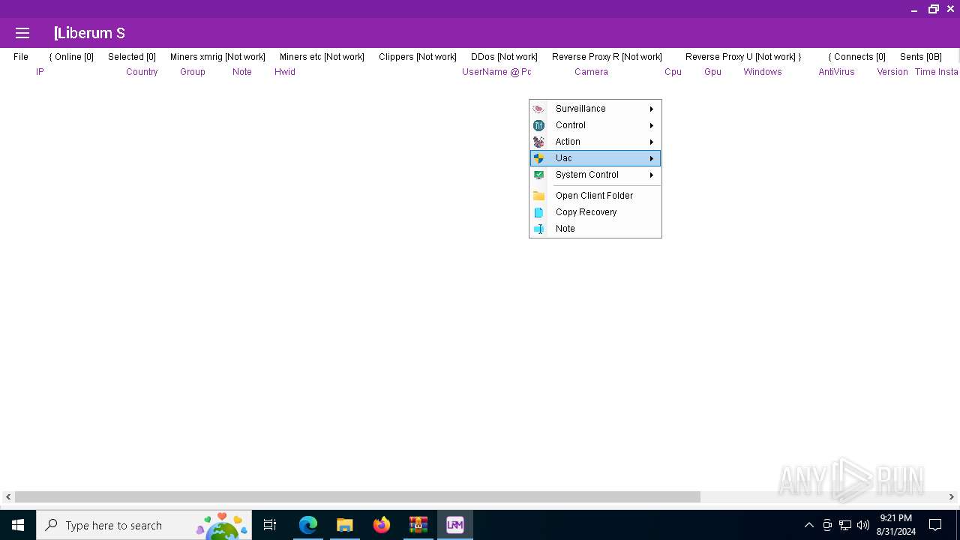The height and width of the screenshot is (540, 960).
Task: Sort by the Version column header
Action: click(892, 72)
